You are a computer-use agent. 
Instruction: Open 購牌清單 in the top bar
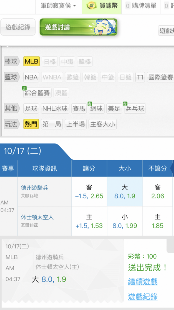(x=141, y=6)
